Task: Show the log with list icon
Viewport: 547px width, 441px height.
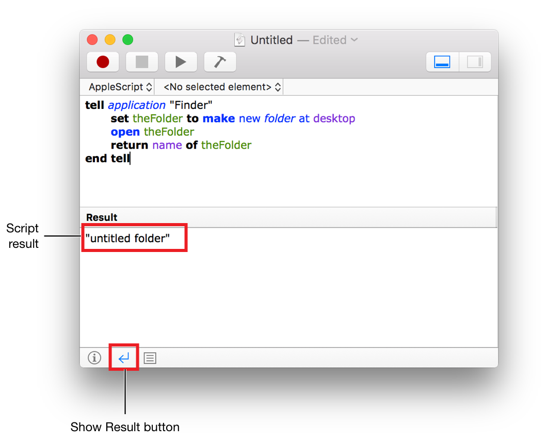Action: [150, 358]
